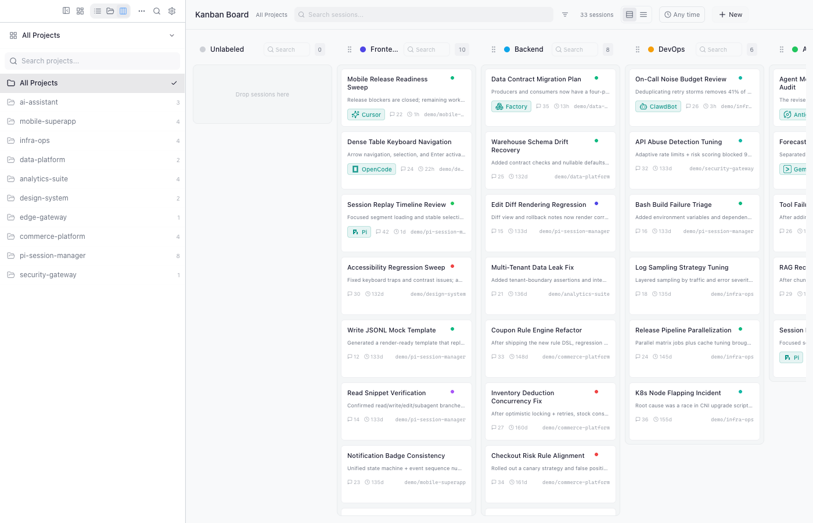Open Edit Diff Rendering Regression card
Screen dimensions: 813x523
click(x=551, y=223)
